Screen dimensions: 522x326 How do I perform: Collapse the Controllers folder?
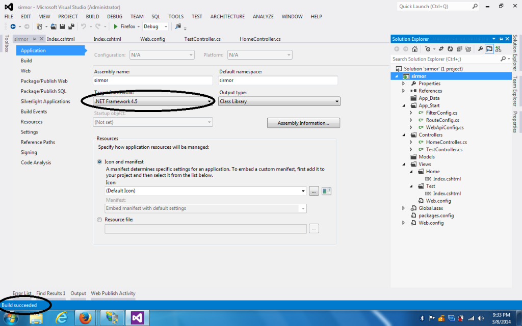(404, 134)
